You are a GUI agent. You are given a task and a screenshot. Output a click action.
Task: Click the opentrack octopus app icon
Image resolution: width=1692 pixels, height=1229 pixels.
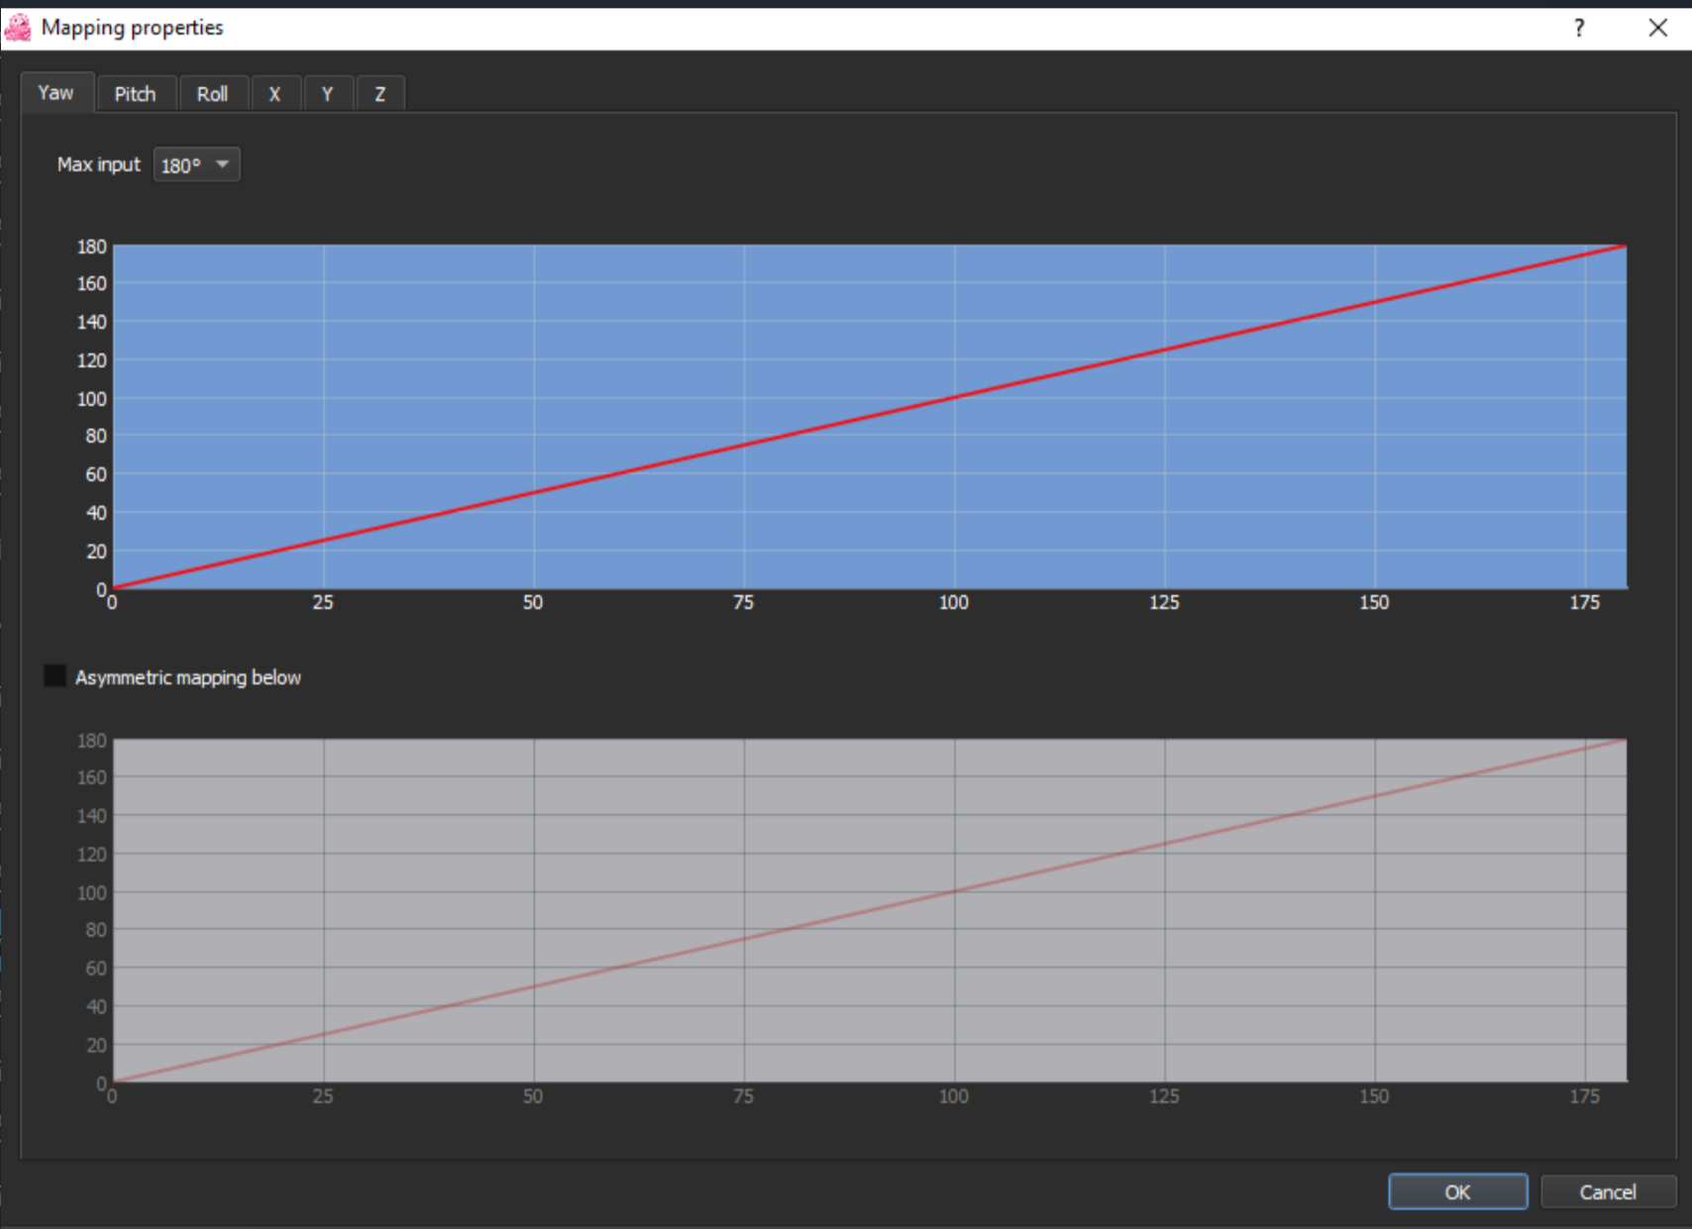(x=18, y=28)
